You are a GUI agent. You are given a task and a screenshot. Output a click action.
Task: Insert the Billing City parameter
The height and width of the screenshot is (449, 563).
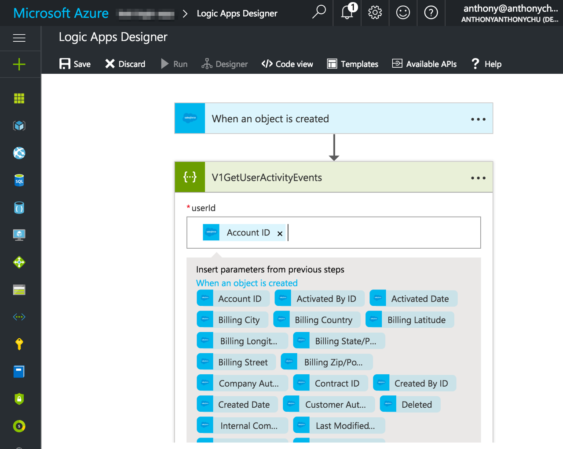pos(232,319)
